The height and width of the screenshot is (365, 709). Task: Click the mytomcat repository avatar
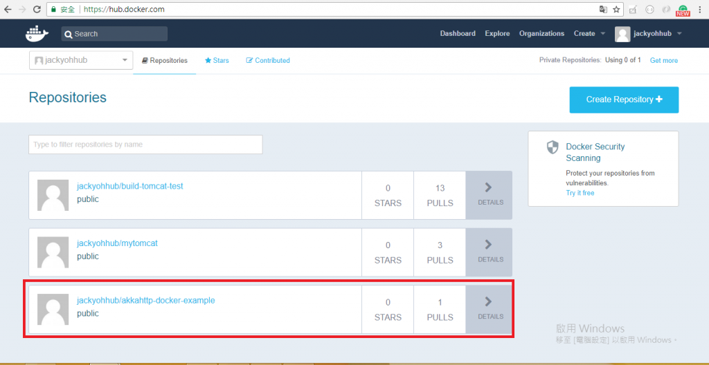point(53,252)
